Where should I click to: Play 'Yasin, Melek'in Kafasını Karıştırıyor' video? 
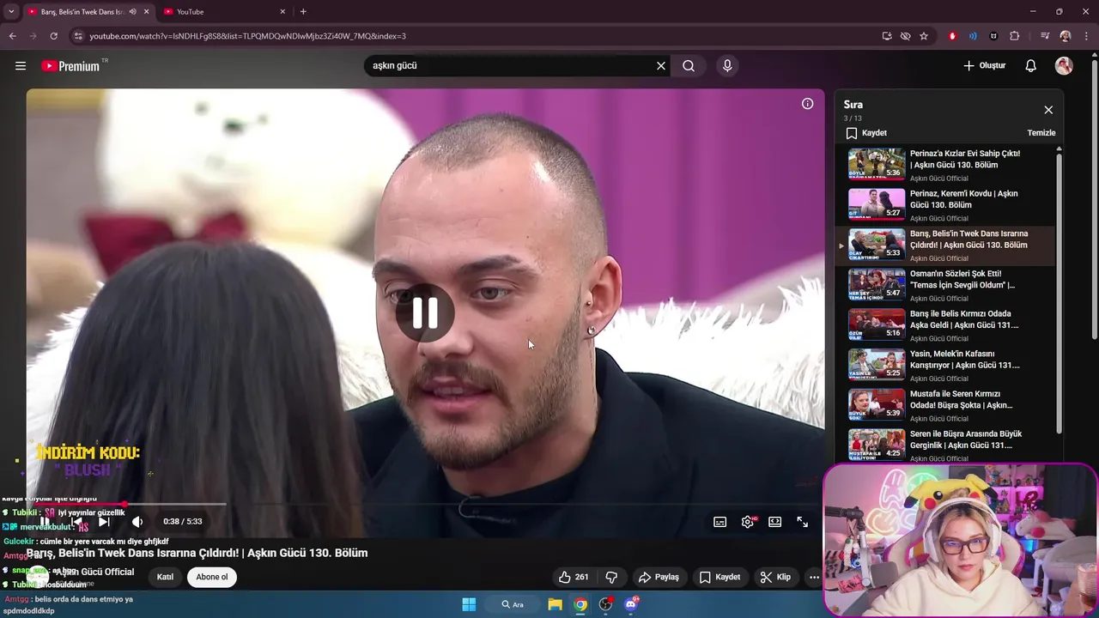[945, 366]
